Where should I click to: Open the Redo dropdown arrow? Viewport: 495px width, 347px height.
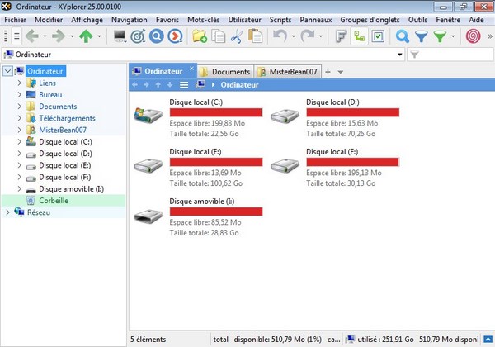tap(320, 36)
